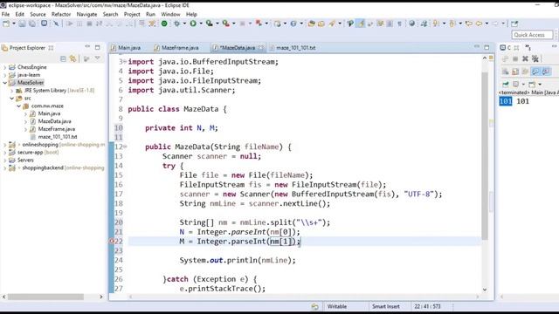This screenshot has width=559, height=314.
Task: Toggle Show Whitespace Characters pilcrow button
Action: (399, 24)
